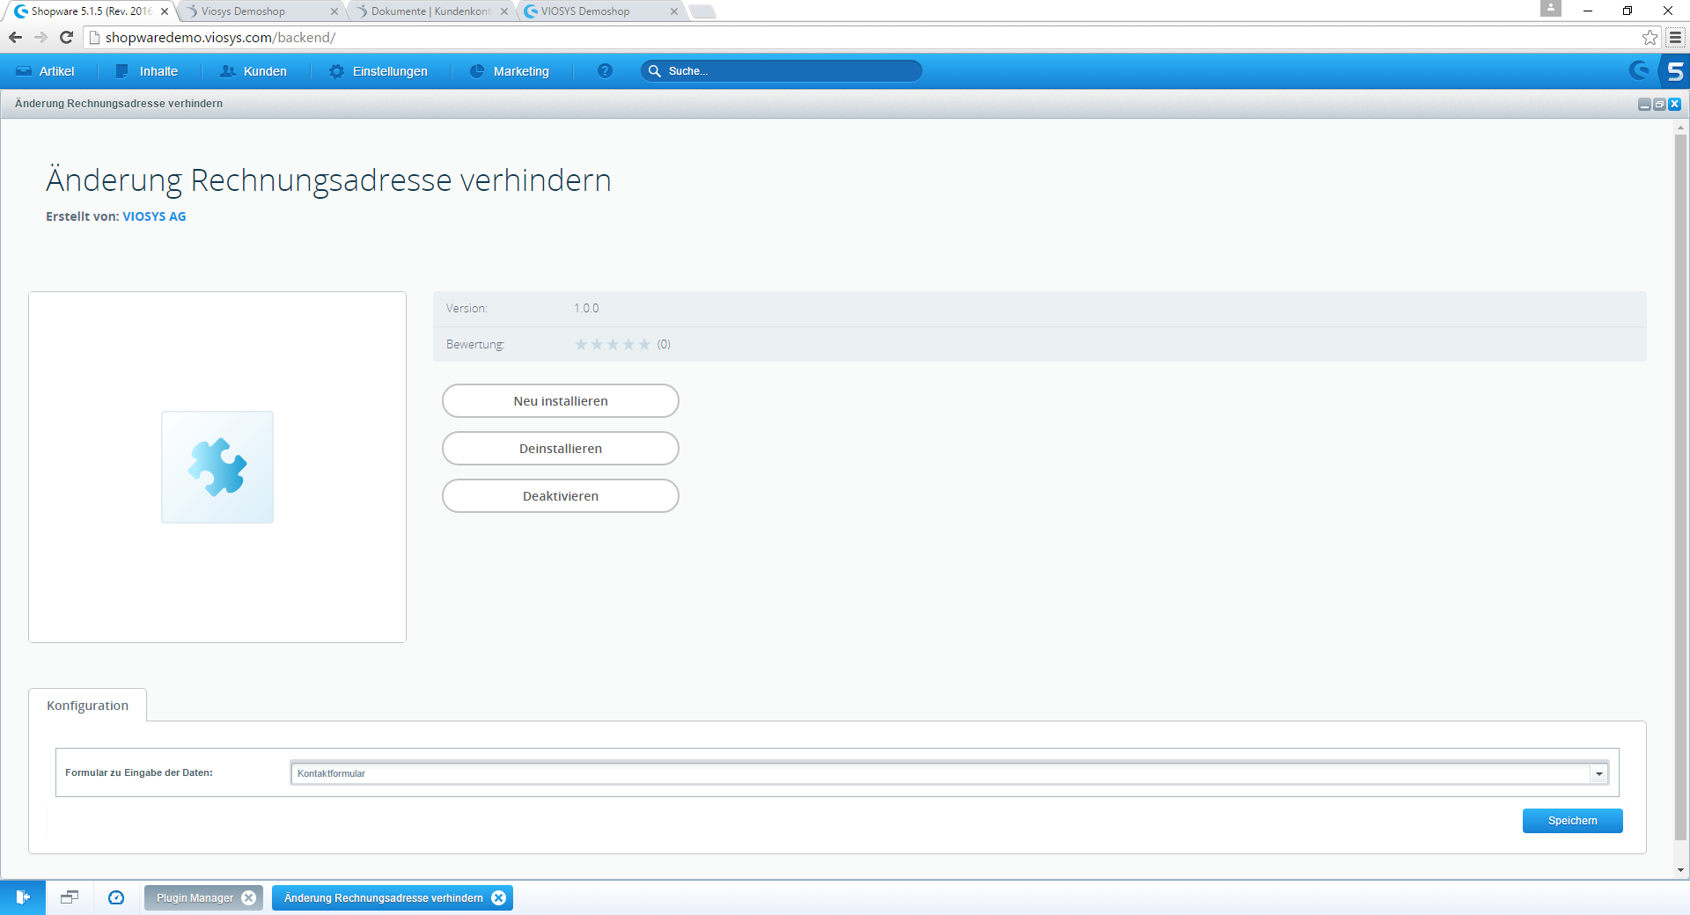Click the vertical scrollbar up arrow
Image resolution: width=1690 pixels, height=915 pixels.
coord(1681,128)
